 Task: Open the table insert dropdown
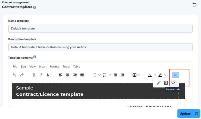click(x=136, y=75)
